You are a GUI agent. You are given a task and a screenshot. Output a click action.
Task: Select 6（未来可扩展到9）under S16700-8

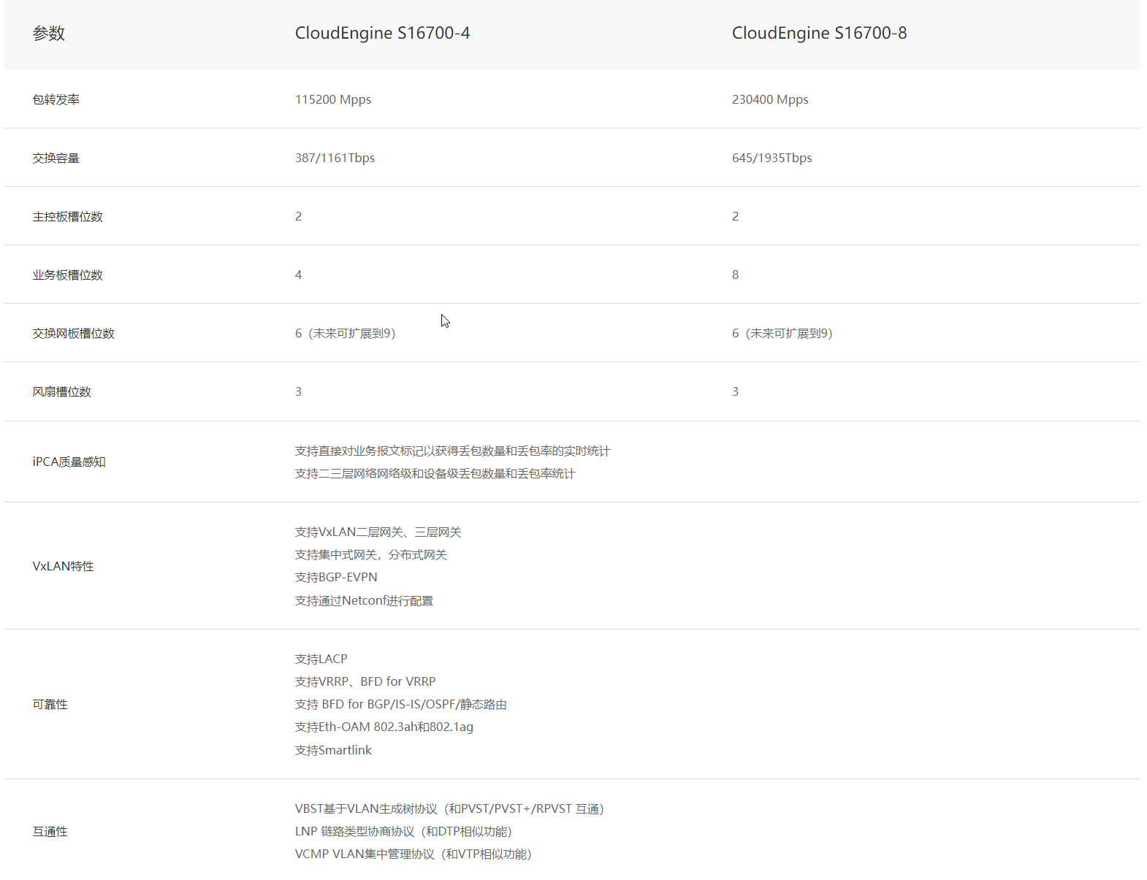click(x=782, y=333)
